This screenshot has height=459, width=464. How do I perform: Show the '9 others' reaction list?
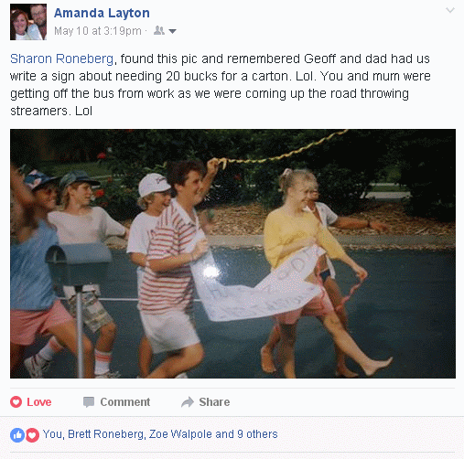257,434
